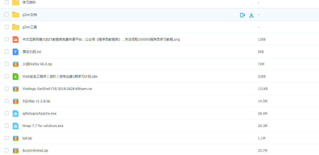This screenshot has height=155, width=319.
Task: Open file name 面试大纲.txt
Action: (32, 52)
